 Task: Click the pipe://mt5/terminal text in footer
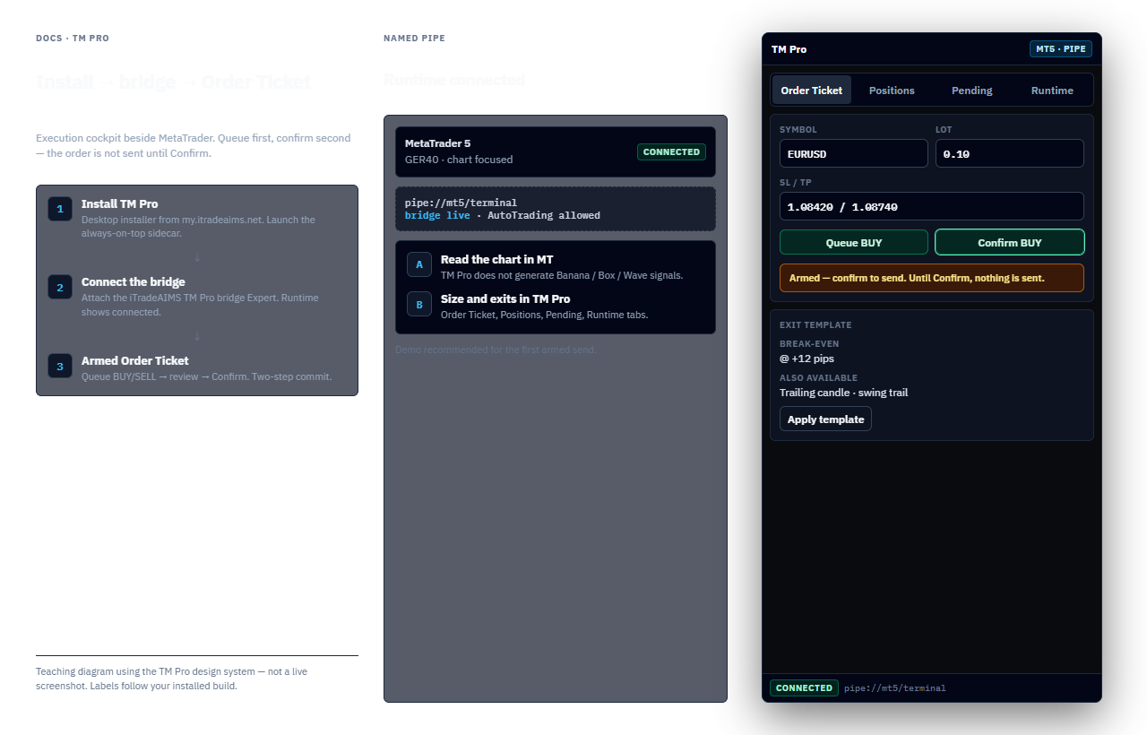[x=895, y=688]
